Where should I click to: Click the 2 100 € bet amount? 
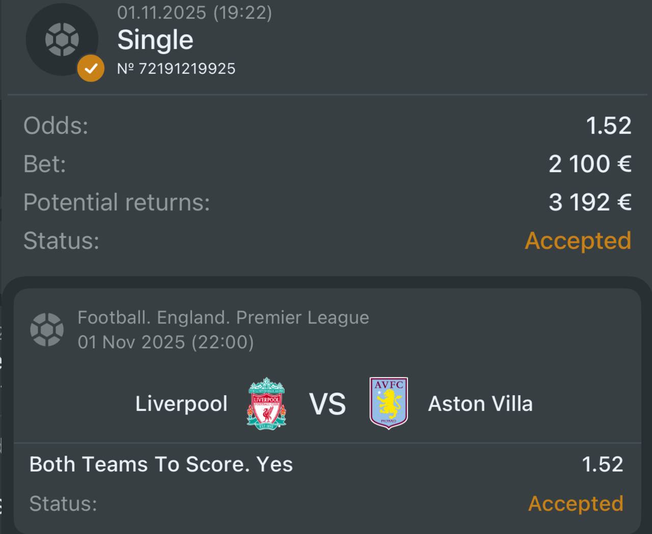point(590,164)
